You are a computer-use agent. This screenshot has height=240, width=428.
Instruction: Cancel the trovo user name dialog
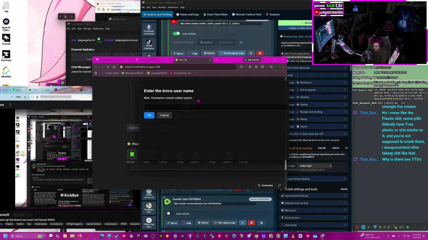[x=164, y=115]
